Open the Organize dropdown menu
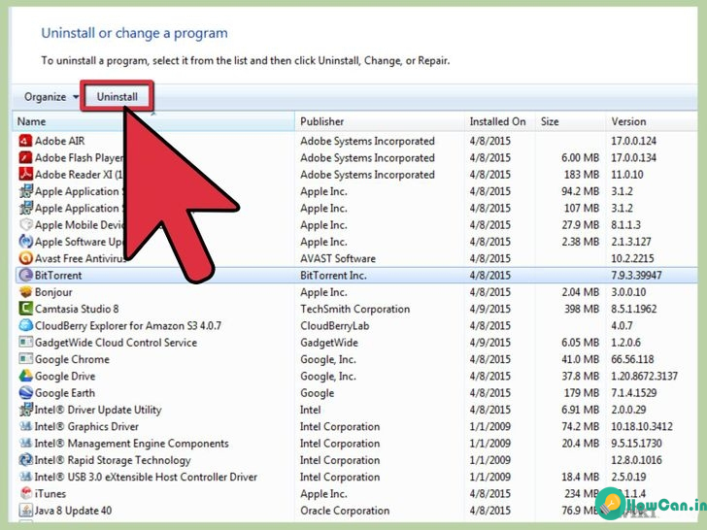The image size is (707, 530). [x=50, y=97]
